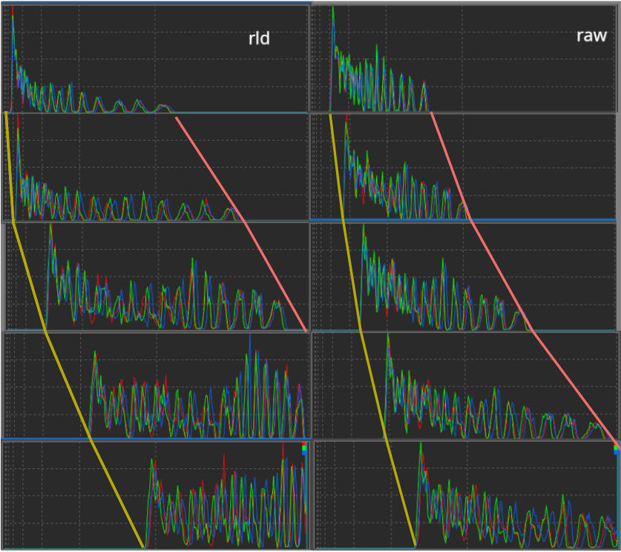
Task: Select the topmost histogram in the rld column
Action: tap(156, 58)
